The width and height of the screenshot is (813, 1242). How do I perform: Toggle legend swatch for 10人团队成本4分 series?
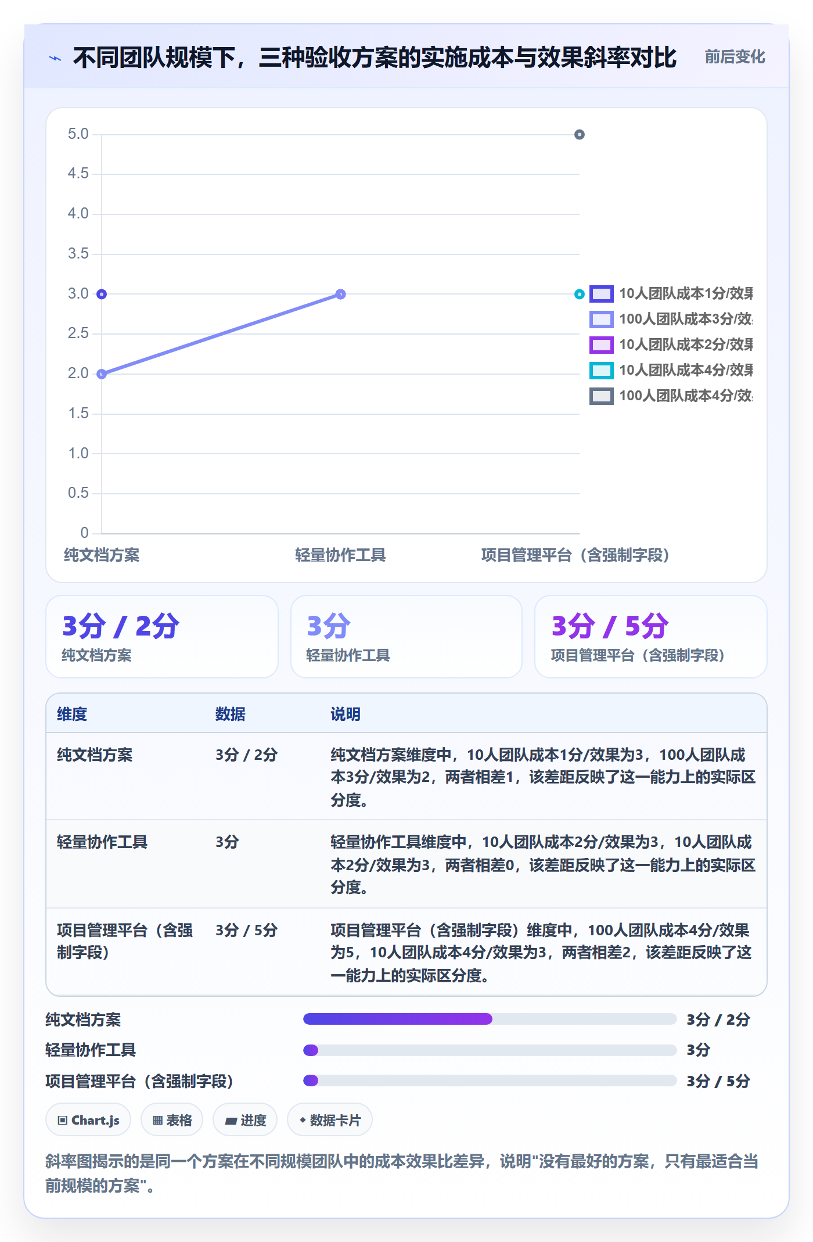(x=601, y=371)
